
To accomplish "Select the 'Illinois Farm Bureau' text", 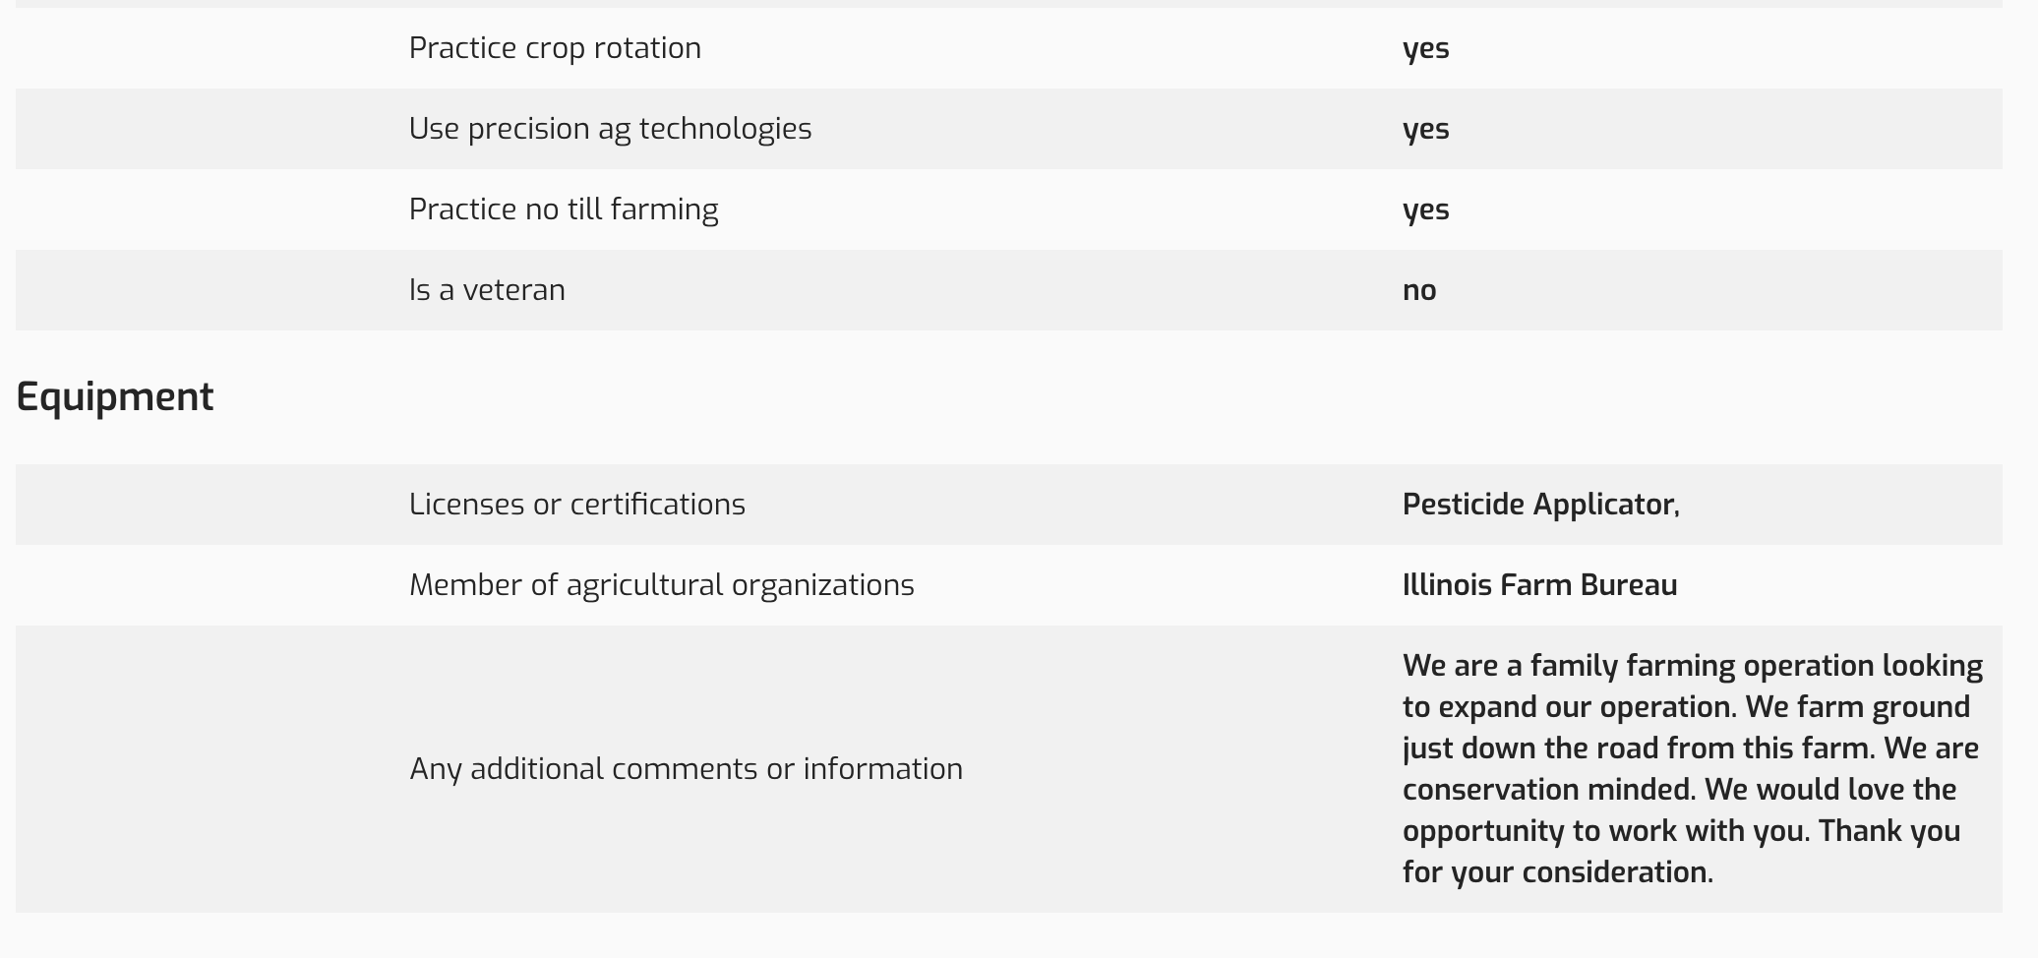I will point(1539,585).
